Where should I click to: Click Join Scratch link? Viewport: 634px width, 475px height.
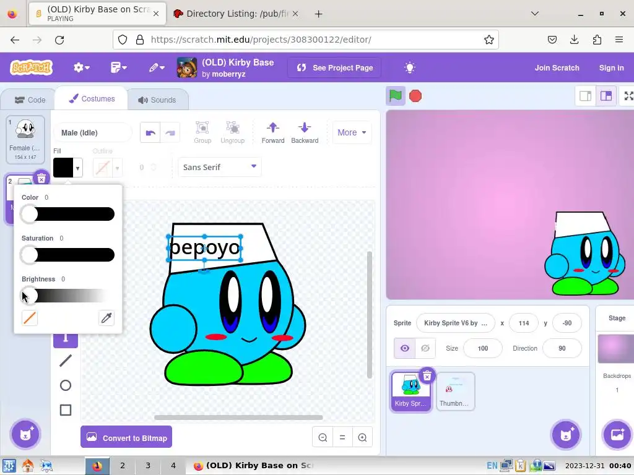click(557, 68)
